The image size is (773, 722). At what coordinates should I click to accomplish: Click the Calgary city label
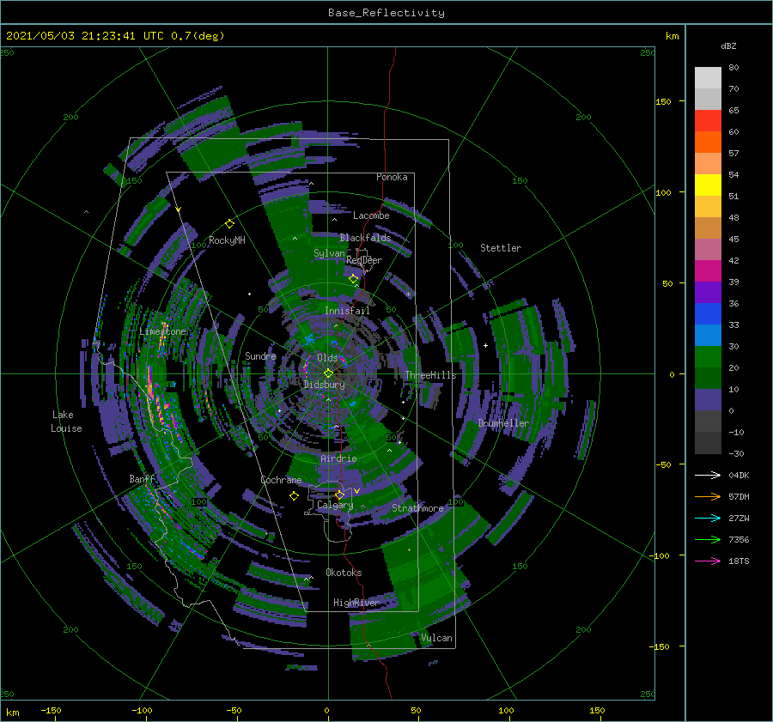[x=335, y=505]
